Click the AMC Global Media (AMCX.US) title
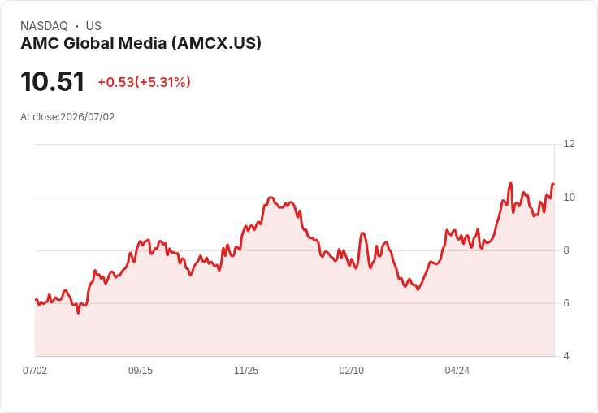 141,44
